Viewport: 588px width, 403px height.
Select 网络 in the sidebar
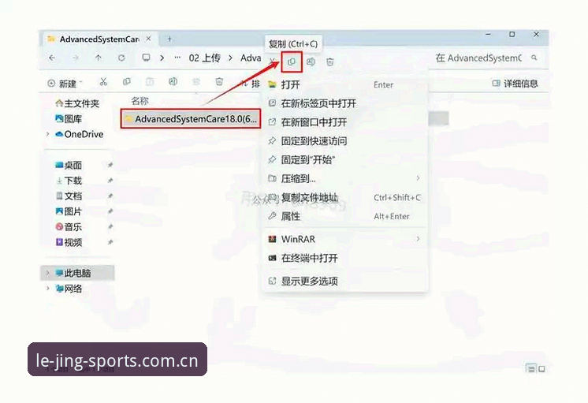(x=69, y=289)
